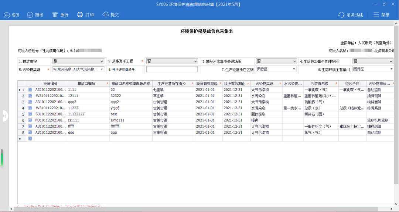
Task: Click cell zsmc111 in row 6
Action: (x=131, y=120)
